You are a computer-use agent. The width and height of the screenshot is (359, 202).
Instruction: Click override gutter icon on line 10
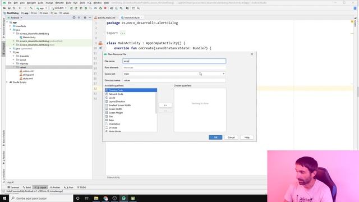tap(100, 48)
